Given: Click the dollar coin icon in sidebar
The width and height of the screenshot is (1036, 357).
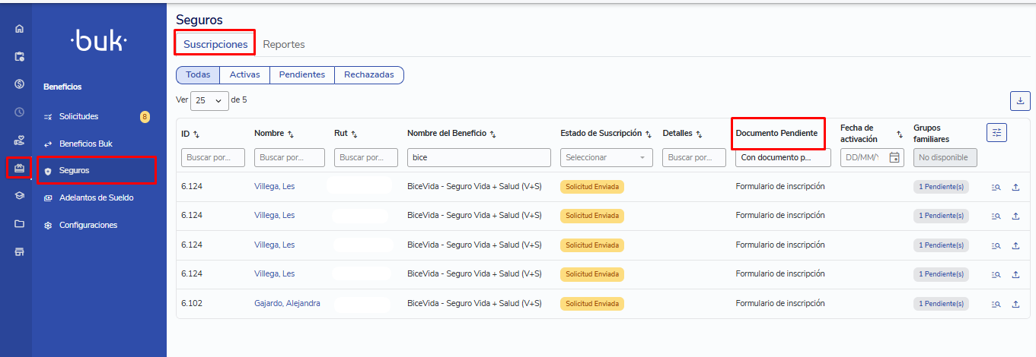Looking at the screenshot, I should point(20,84).
